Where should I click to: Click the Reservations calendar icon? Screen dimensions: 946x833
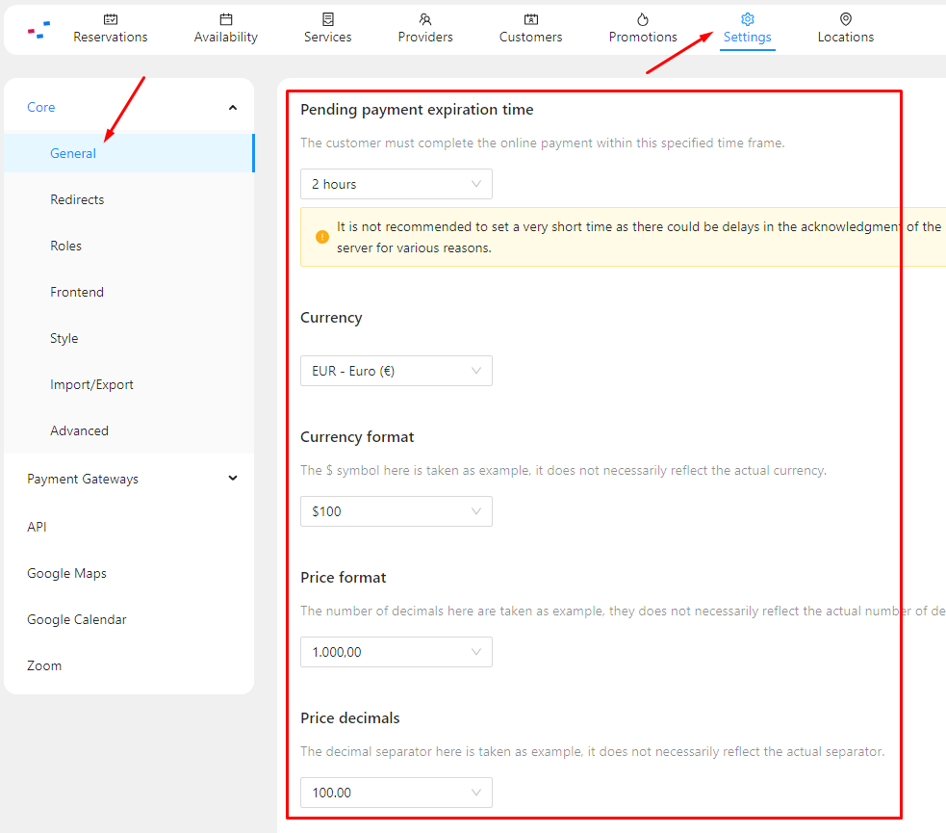[x=111, y=19]
